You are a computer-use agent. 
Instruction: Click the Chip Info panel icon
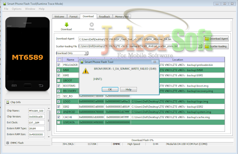(8, 102)
